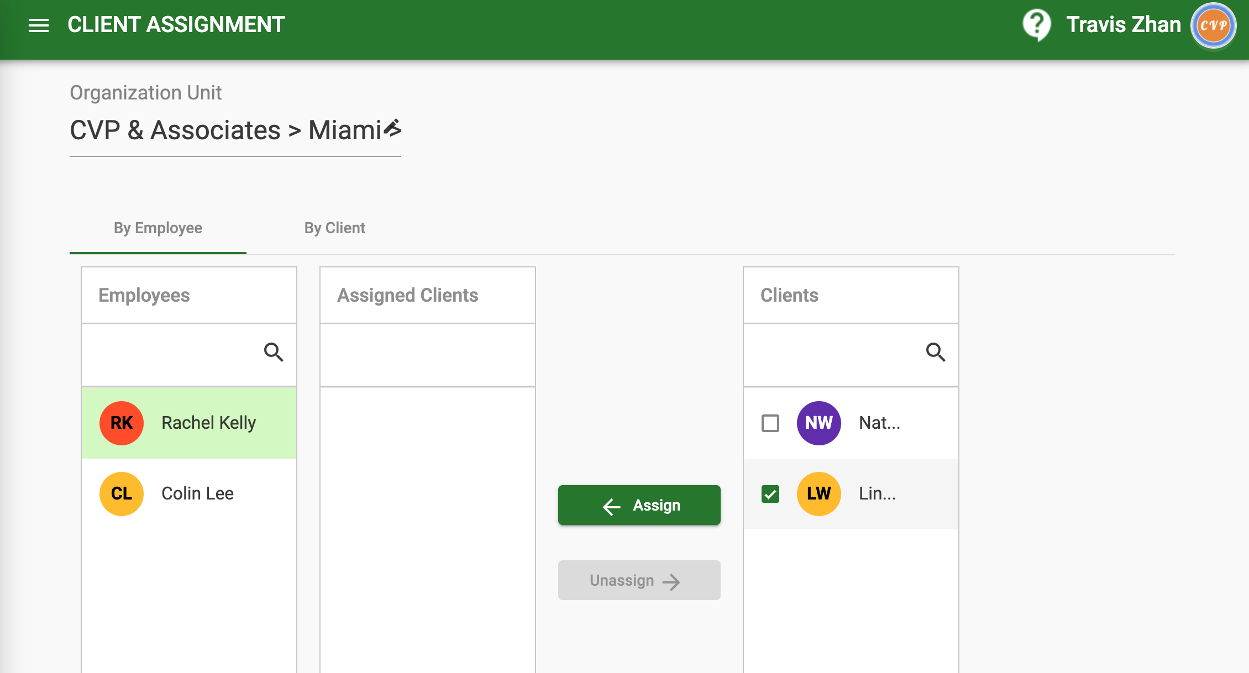Click the RK avatar for Rachel Kelly
The image size is (1249, 673).
click(122, 423)
